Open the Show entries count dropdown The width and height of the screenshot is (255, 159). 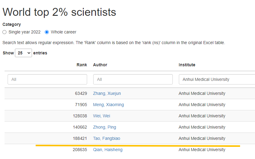23,53
